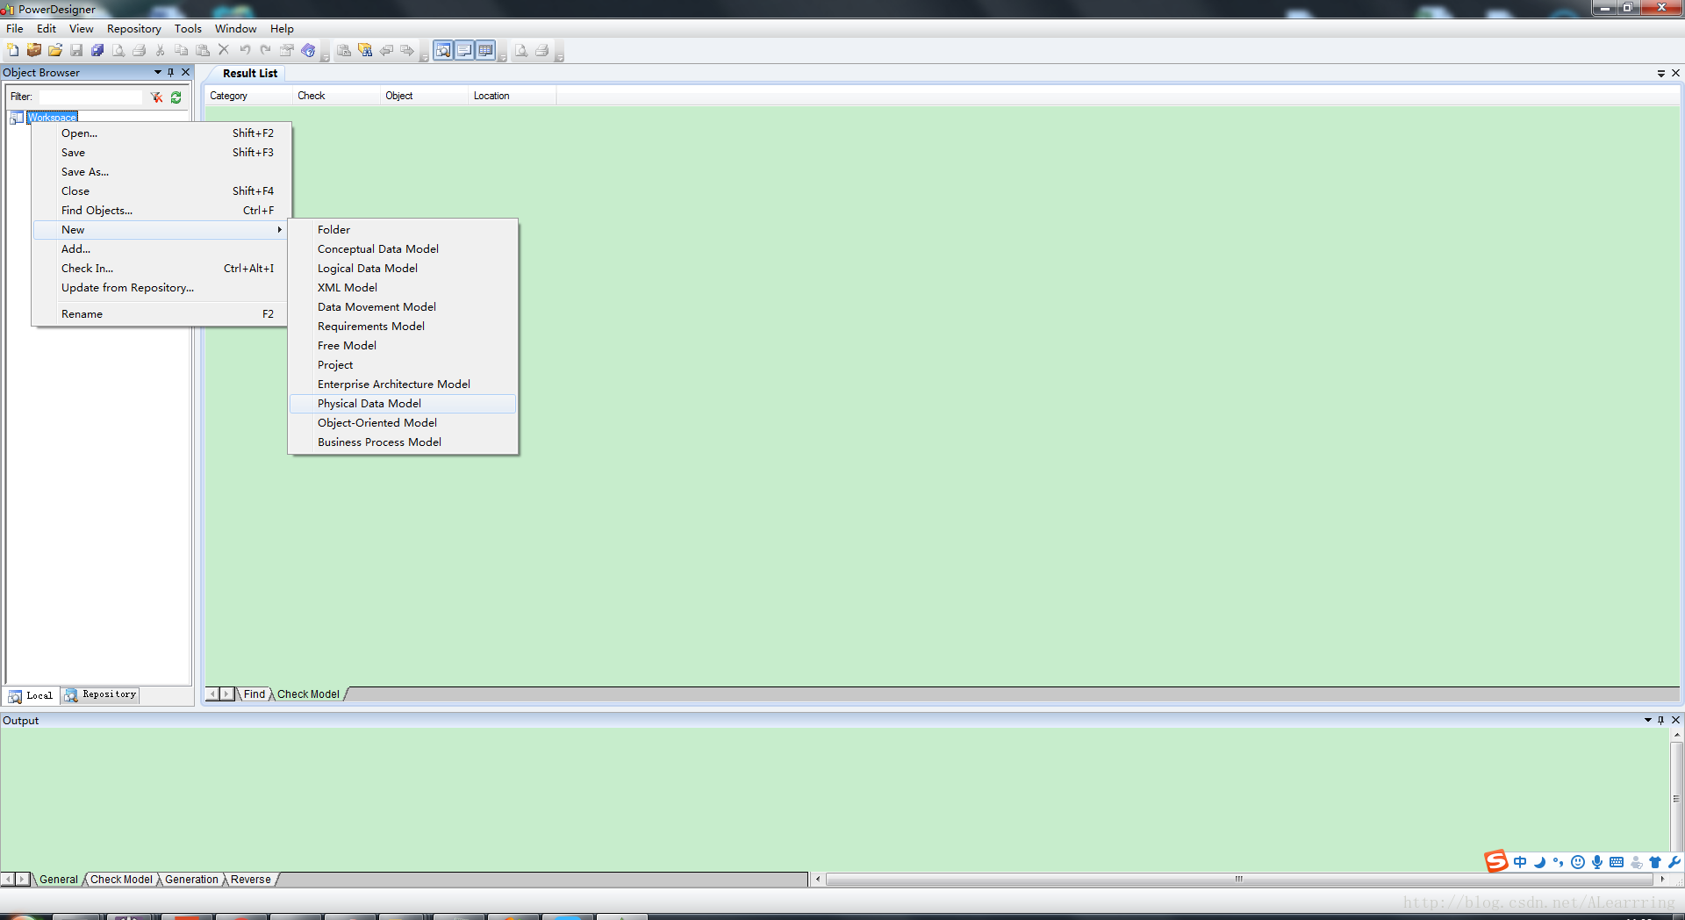1685x920 pixels.
Task: Click the Sogou microphone voice input icon
Action: pos(1597,862)
